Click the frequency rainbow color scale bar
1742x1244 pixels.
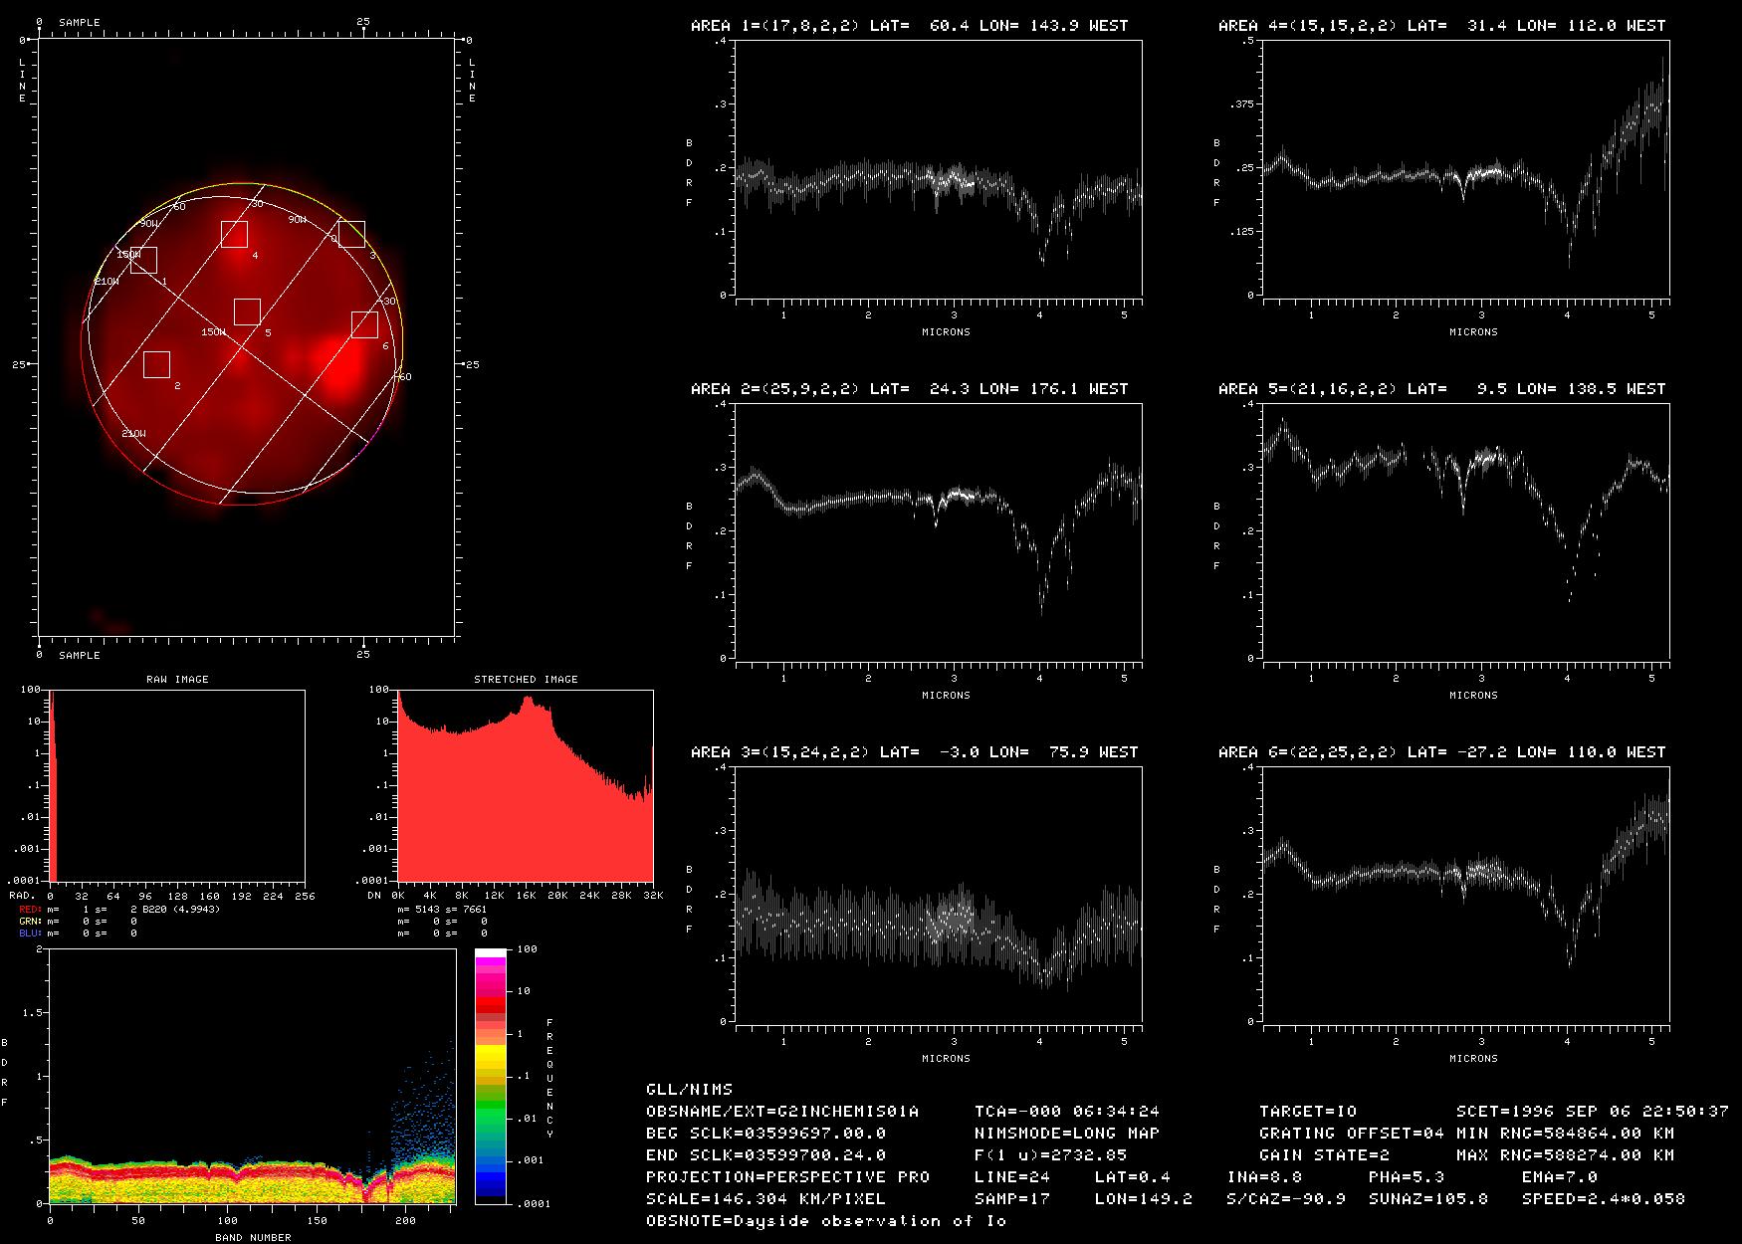click(x=491, y=1076)
